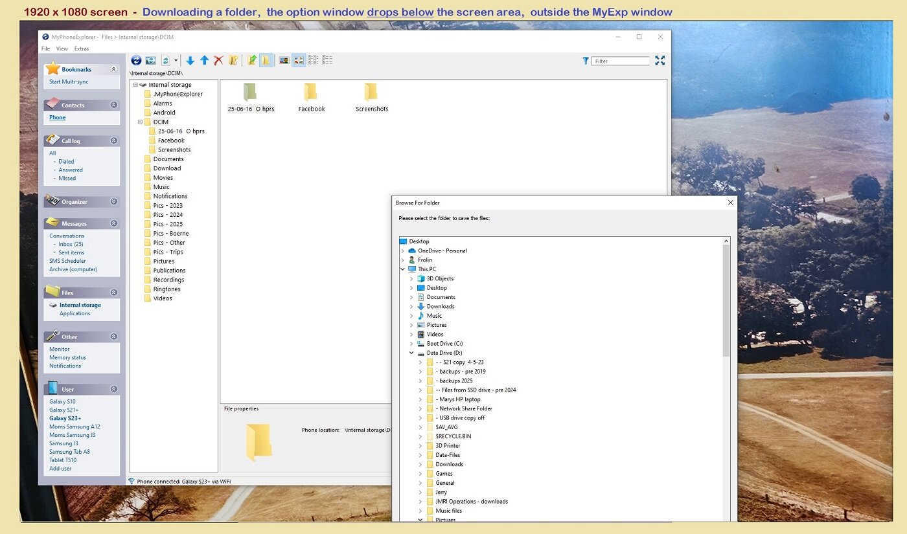Switch to large thumbnails view mode
The height and width of the screenshot is (534, 907).
click(284, 60)
